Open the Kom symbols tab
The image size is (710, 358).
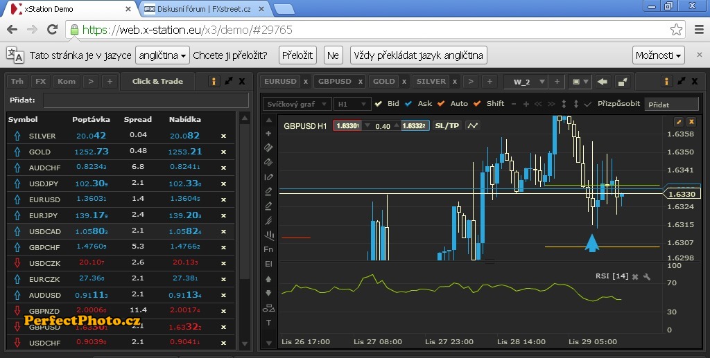pyautogui.click(x=67, y=82)
